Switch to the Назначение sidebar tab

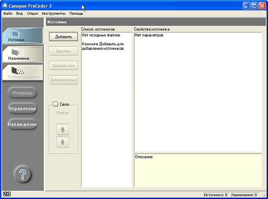(23, 54)
